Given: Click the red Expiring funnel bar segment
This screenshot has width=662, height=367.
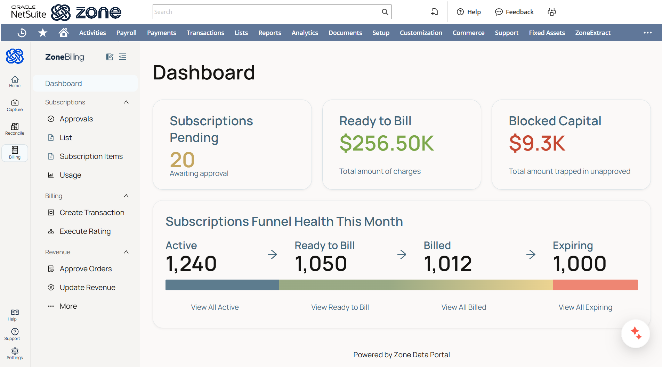Looking at the screenshot, I should coord(595,285).
